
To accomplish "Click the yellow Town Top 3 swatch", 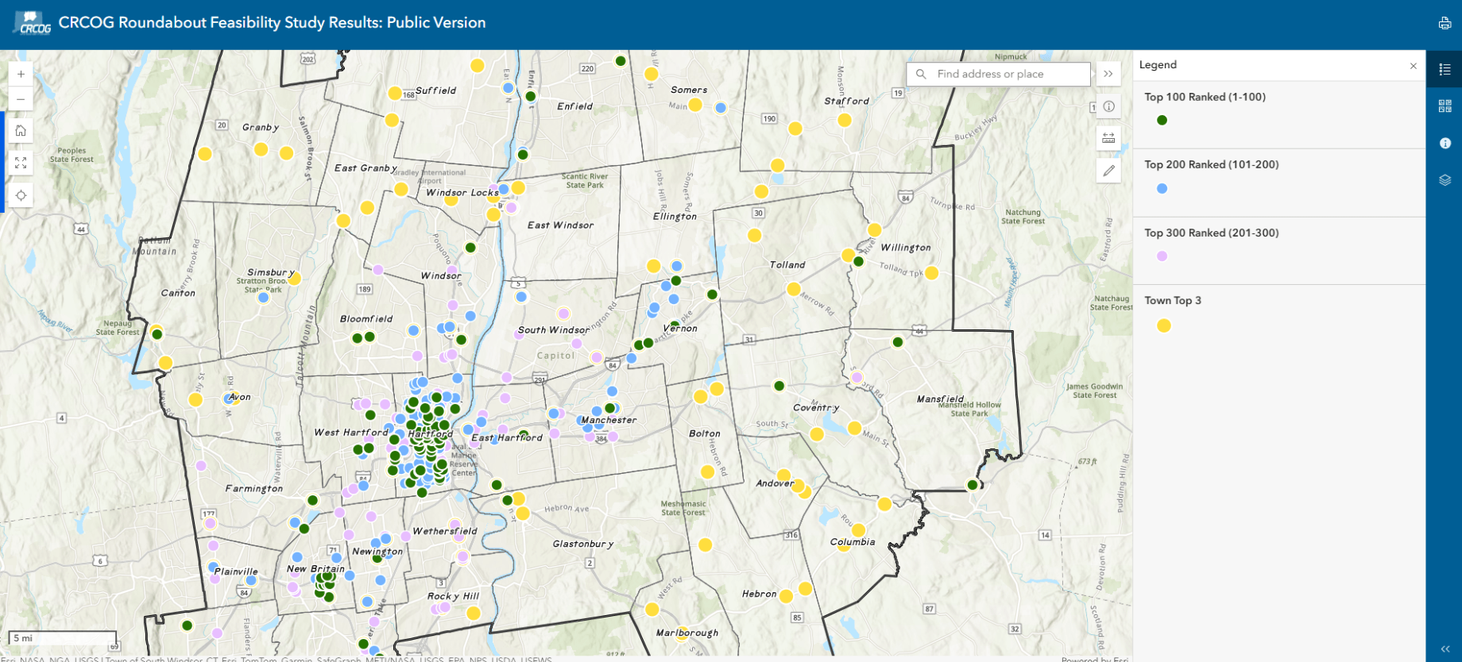I will pos(1163,325).
